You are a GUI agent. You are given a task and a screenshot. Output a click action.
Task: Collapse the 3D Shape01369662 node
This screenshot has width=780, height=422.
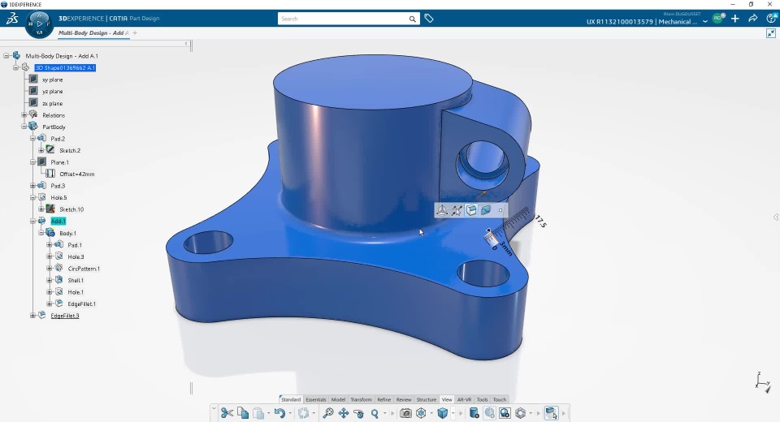point(15,67)
